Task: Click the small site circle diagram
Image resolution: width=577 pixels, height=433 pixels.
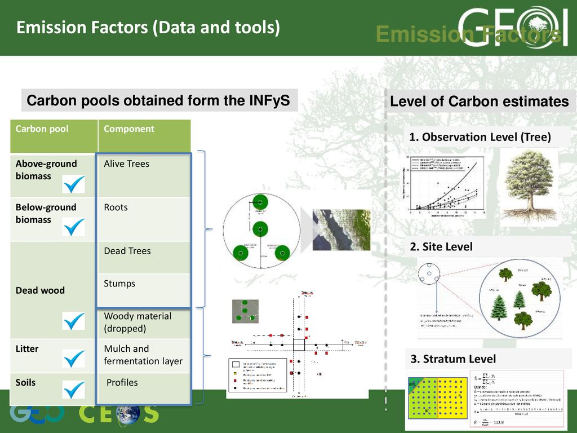Action: pyautogui.click(x=429, y=273)
